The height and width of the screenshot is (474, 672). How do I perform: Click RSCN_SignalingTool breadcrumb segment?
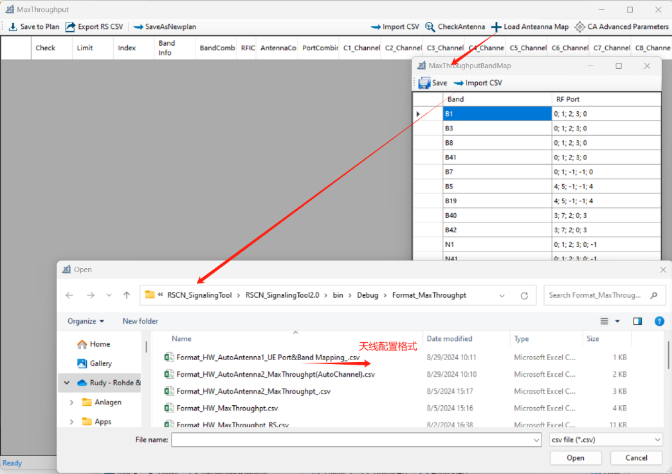199,295
